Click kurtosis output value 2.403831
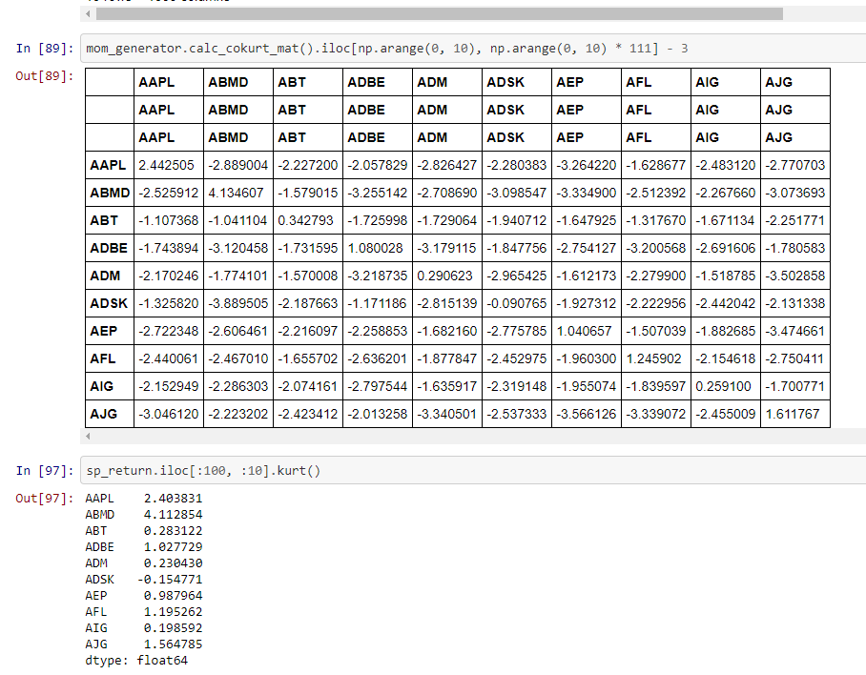 pyautogui.click(x=173, y=499)
